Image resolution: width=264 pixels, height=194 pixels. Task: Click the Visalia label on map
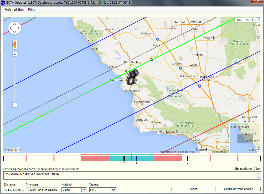click(196, 22)
